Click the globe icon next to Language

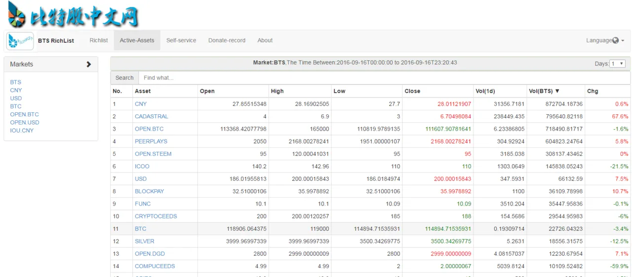pos(615,40)
